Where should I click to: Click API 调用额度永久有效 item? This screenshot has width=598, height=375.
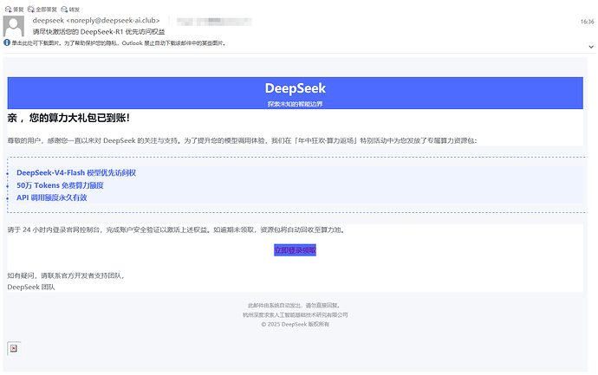[52, 197]
